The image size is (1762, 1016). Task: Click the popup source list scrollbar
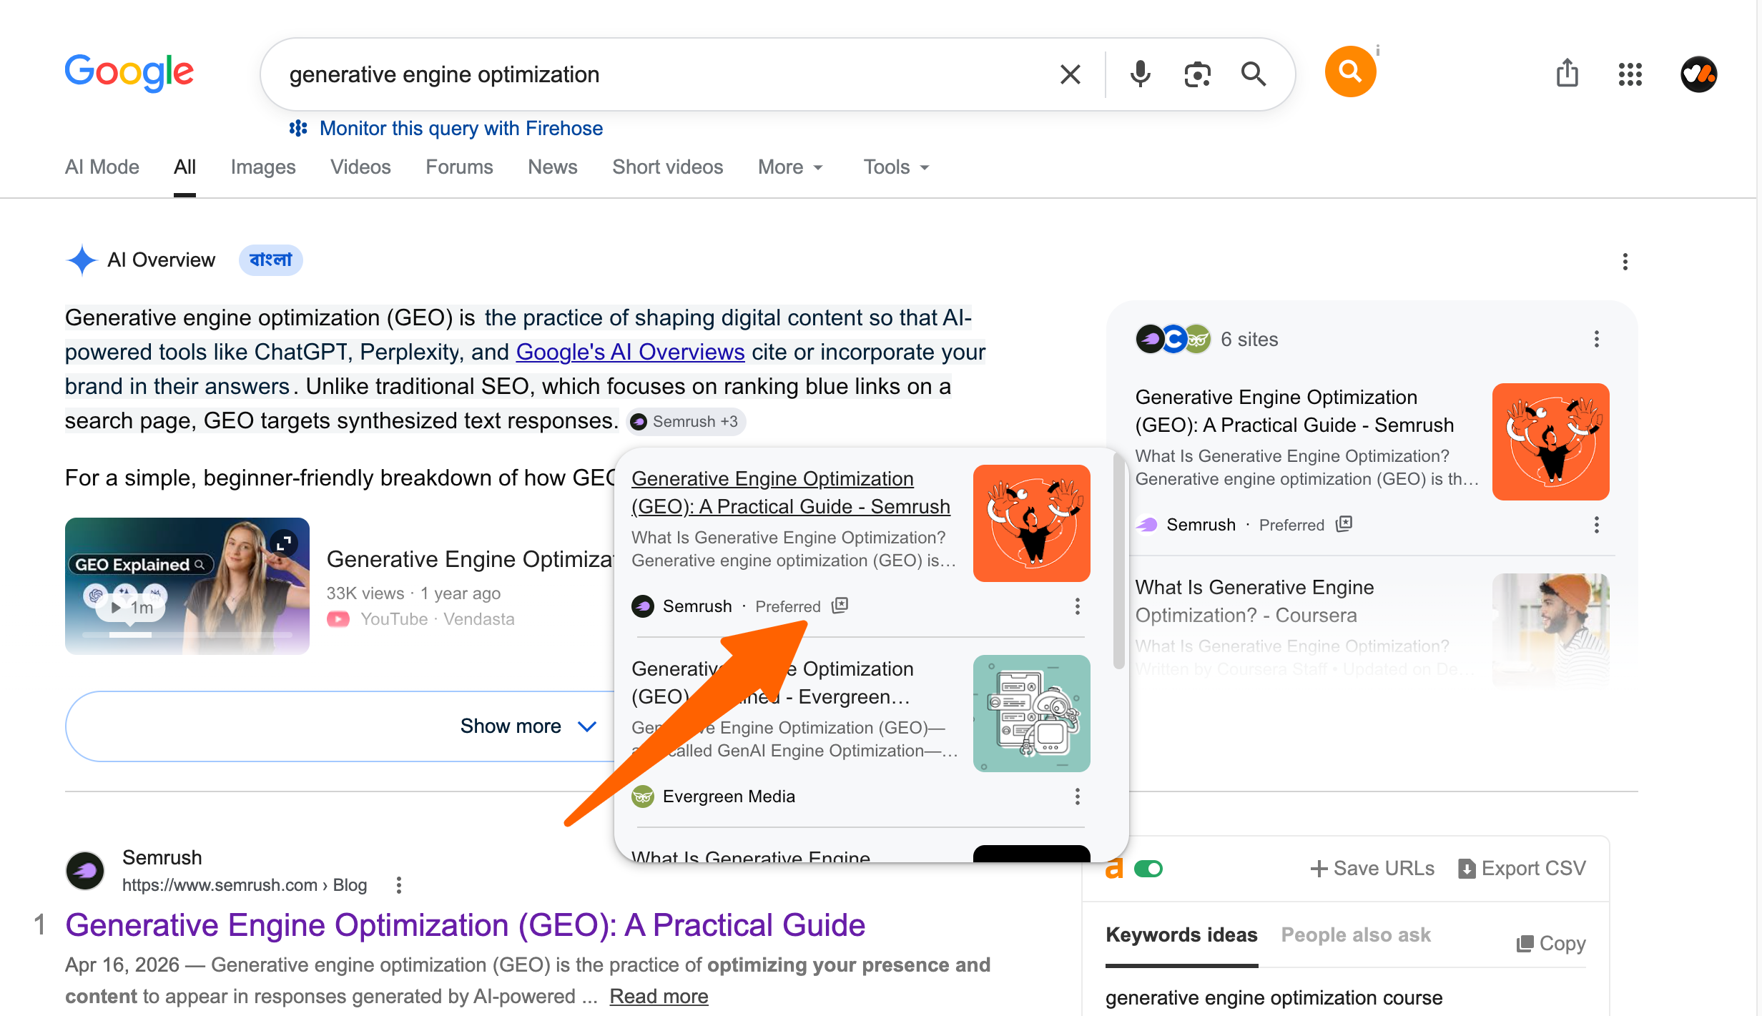pyautogui.click(x=1119, y=562)
